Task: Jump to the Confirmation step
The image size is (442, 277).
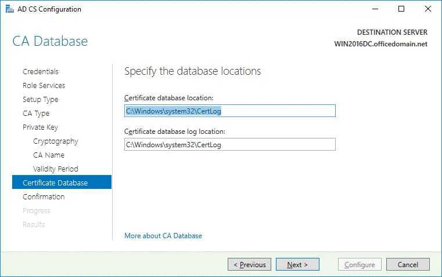Action: tap(44, 197)
